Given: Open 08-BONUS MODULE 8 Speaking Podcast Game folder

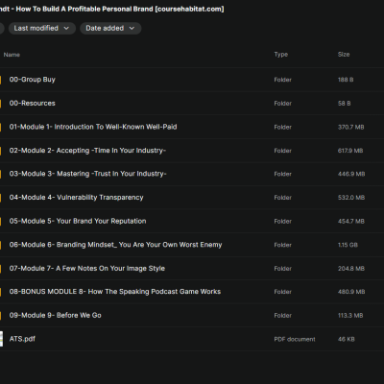Looking at the screenshot, I should click(x=115, y=292).
